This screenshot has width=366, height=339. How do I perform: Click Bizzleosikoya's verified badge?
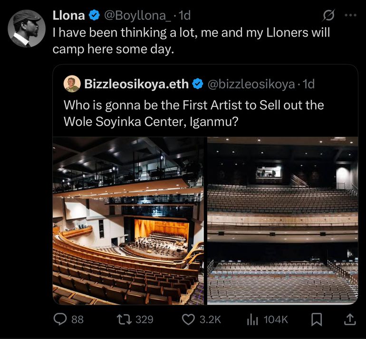[198, 85]
